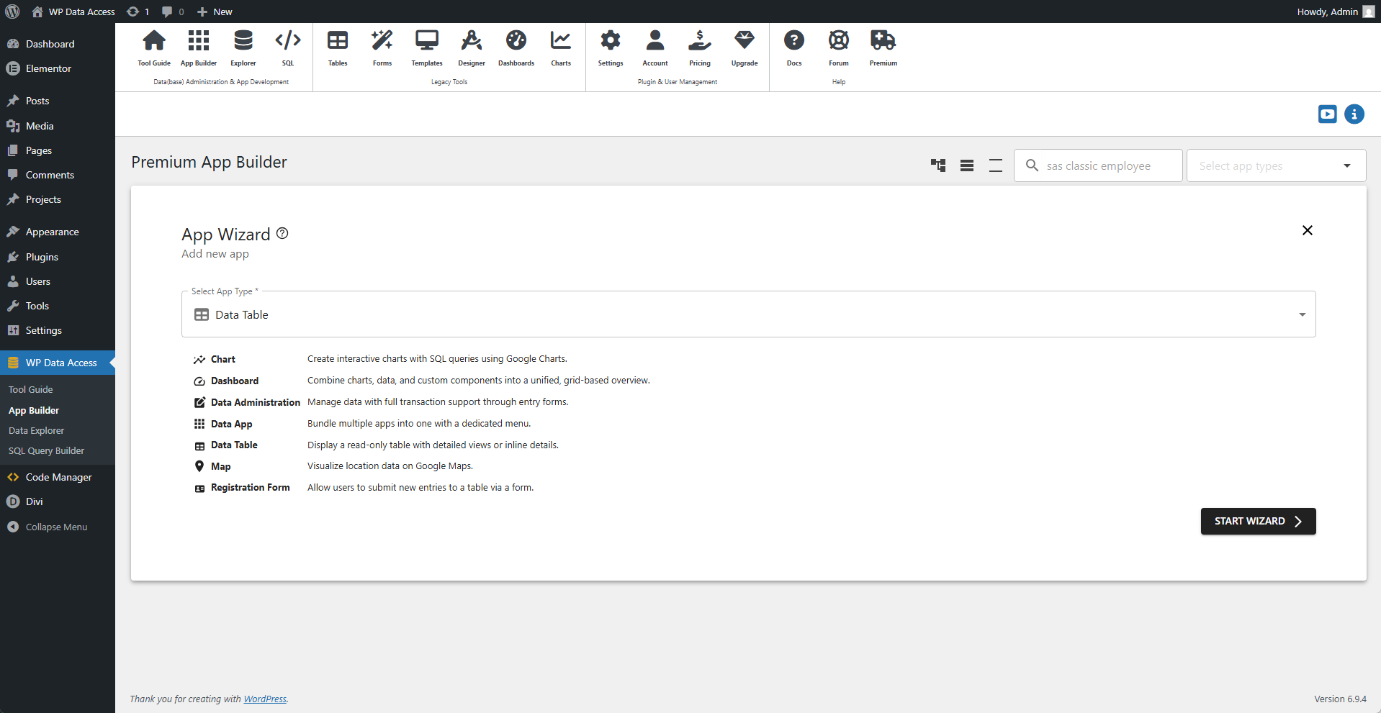1381x713 pixels.
Task: Switch to compact list view
Action: tap(967, 165)
